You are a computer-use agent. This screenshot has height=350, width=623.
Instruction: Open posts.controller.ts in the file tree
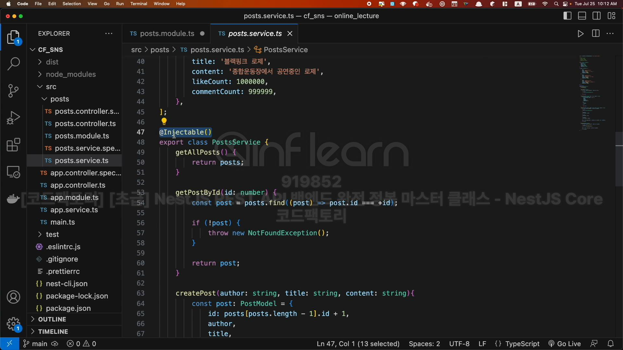(85, 123)
